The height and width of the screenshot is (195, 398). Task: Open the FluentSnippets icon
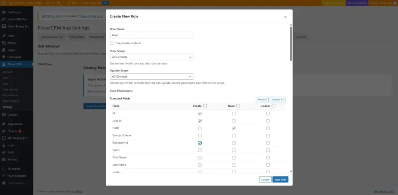click(x=3, y=176)
